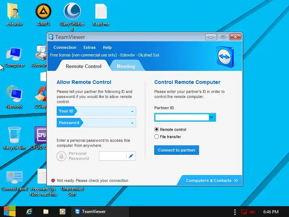Open the media player taskbar icon
This screenshot has width=289, height=217.
pyautogui.click(x=62, y=212)
